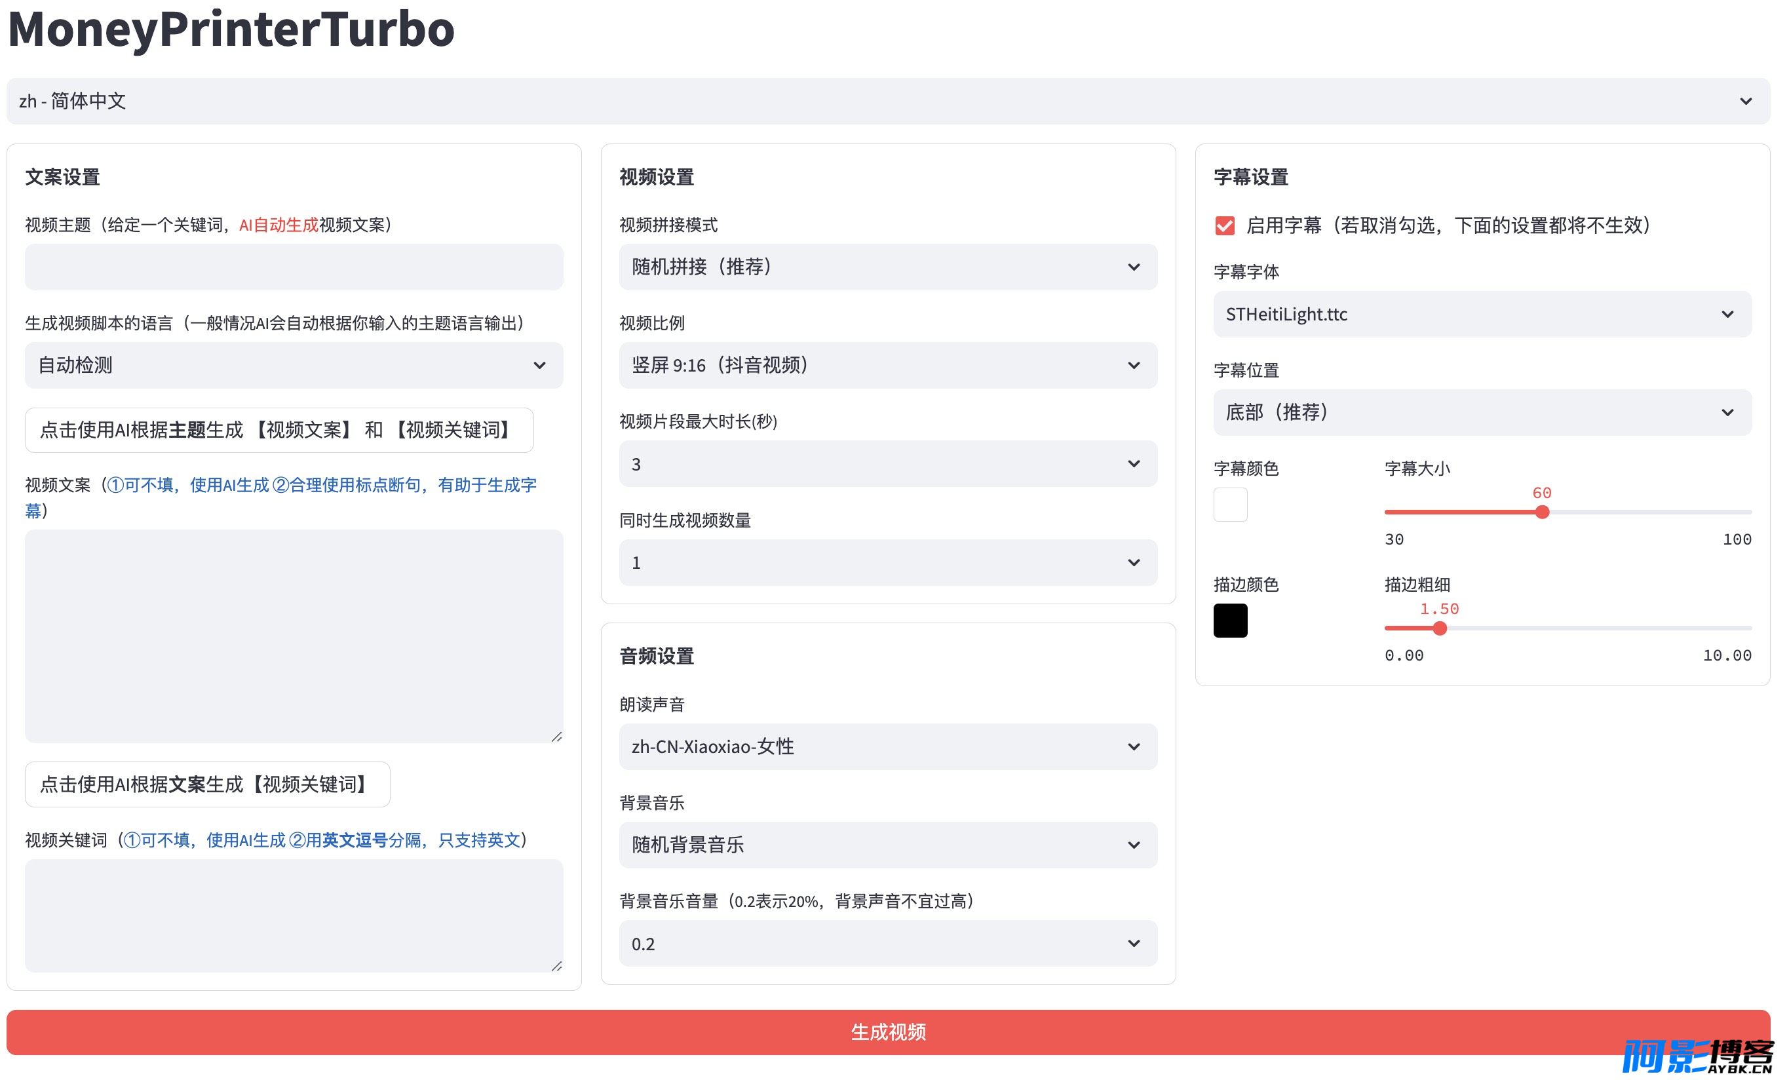
Task: Open the 同时生成视频数量 dropdown showing 1
Action: click(x=888, y=563)
